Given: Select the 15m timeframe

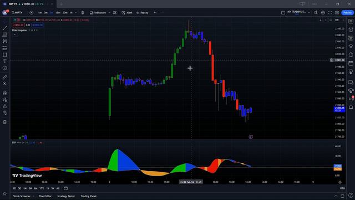Looking at the screenshot, I should tap(58, 13).
